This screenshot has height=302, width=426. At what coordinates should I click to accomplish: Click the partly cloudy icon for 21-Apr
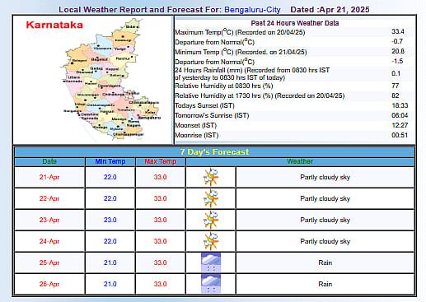point(211,177)
